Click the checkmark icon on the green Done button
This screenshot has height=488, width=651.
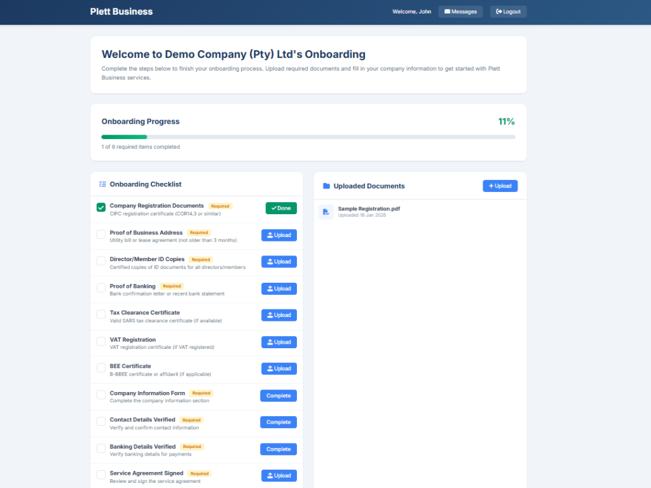(274, 208)
